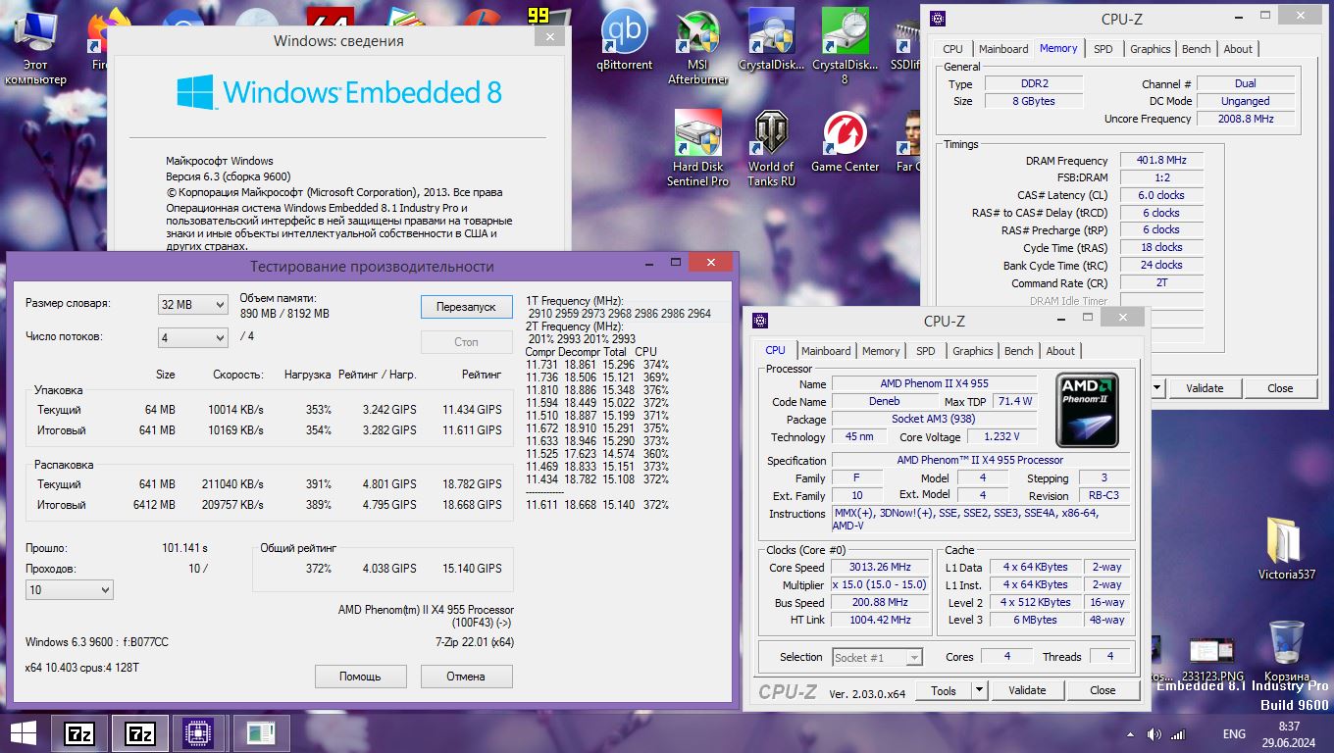Expand Tools arrow in CPU-Z memory window

pyautogui.click(x=1156, y=387)
